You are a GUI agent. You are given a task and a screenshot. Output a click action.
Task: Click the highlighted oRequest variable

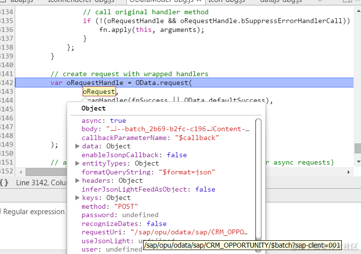pyautogui.click(x=99, y=91)
